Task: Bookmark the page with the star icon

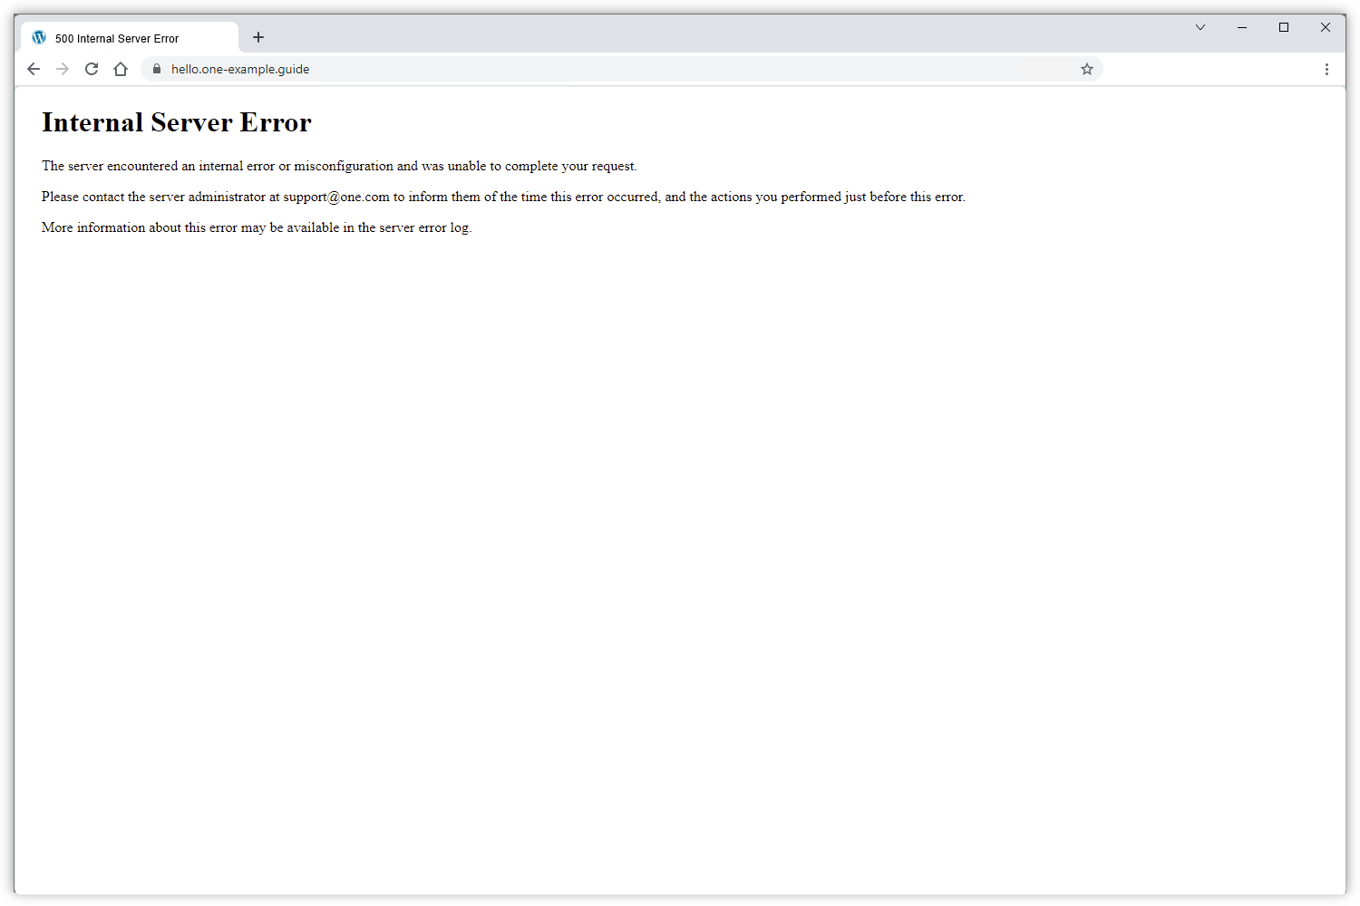Action: point(1087,69)
